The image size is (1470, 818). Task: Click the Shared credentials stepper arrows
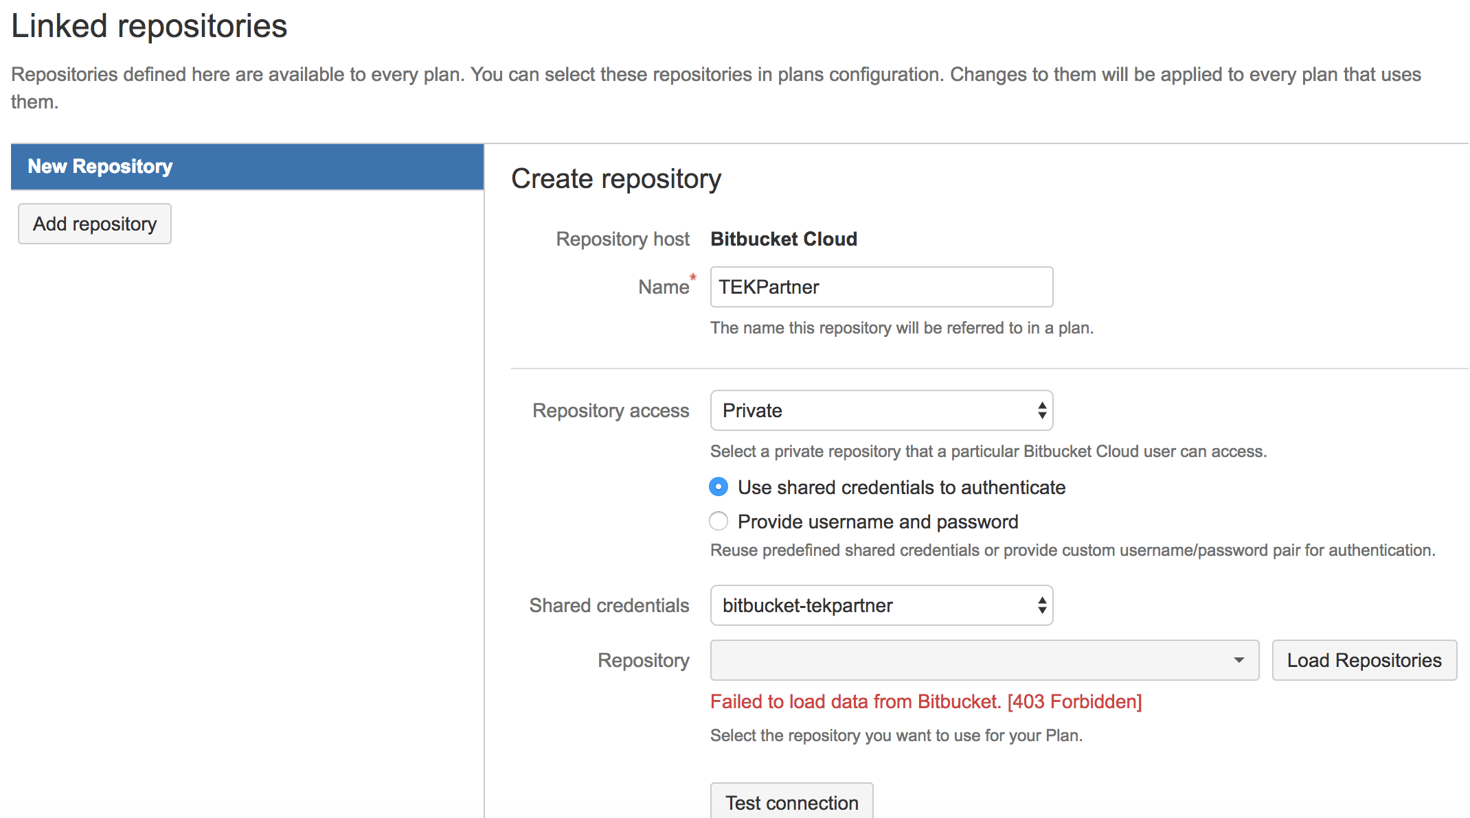coord(1042,605)
